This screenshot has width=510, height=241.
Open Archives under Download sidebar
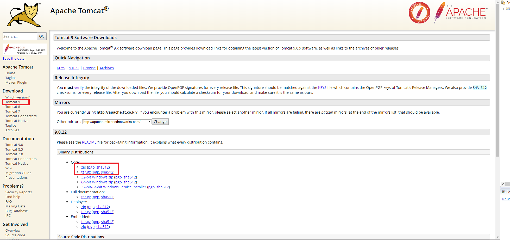pyautogui.click(x=12, y=130)
